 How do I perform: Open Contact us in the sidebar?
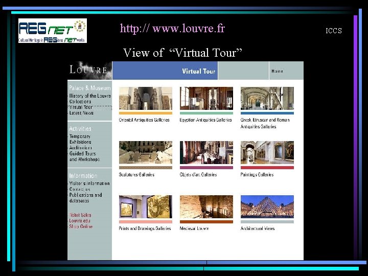pyautogui.click(x=80, y=189)
